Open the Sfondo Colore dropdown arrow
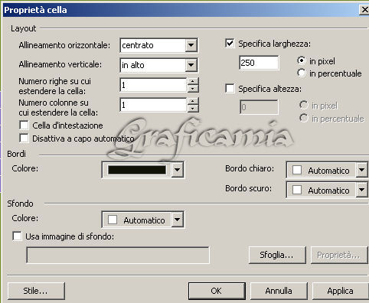The image size is (369, 303). [178, 220]
